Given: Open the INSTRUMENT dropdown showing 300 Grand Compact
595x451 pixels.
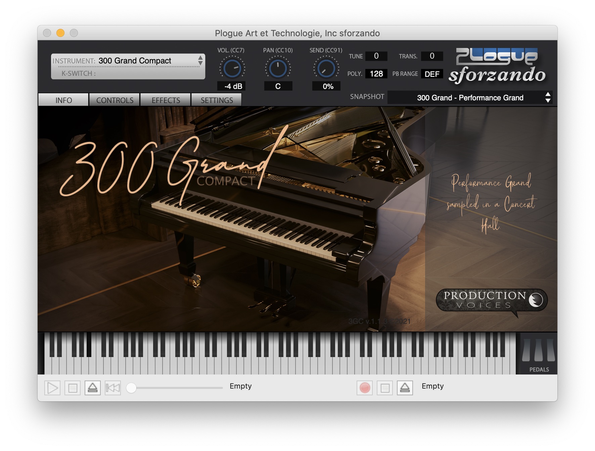Looking at the screenshot, I should tap(128, 61).
